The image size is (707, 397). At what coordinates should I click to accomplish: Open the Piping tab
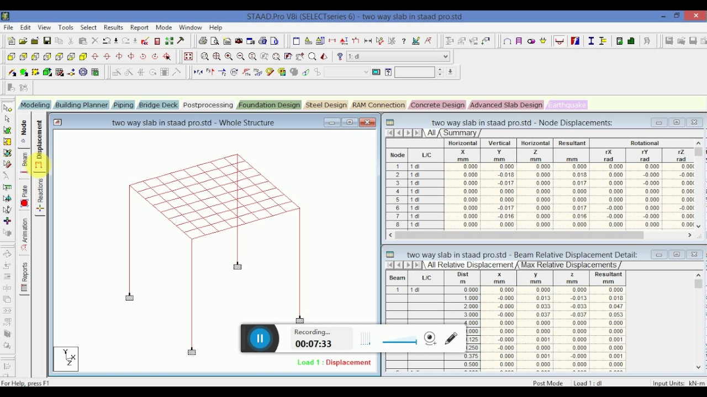click(x=123, y=105)
